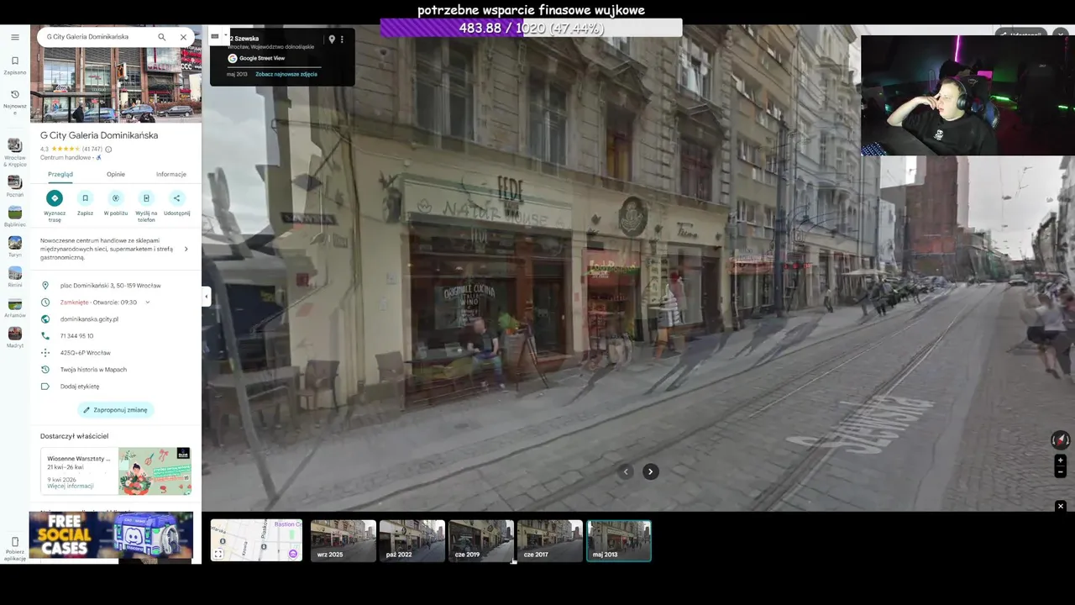
Task: Open the Arłamów recent item
Action: (x=15, y=308)
